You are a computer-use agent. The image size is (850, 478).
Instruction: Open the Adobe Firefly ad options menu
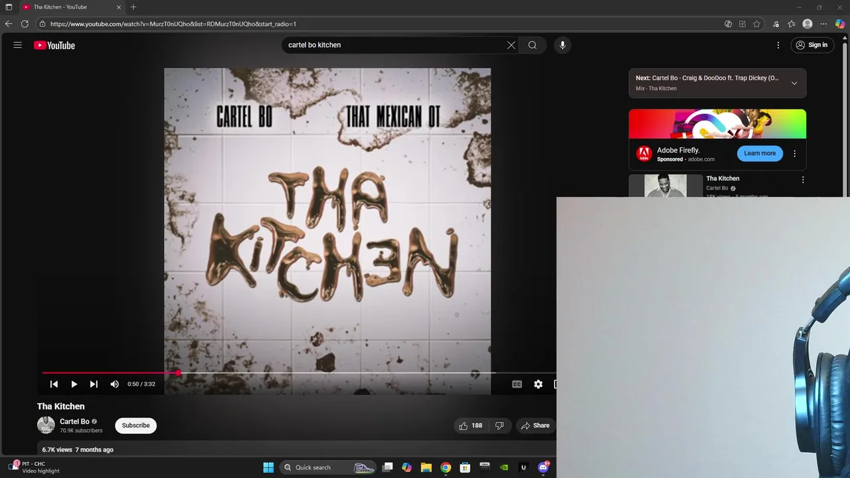(794, 153)
